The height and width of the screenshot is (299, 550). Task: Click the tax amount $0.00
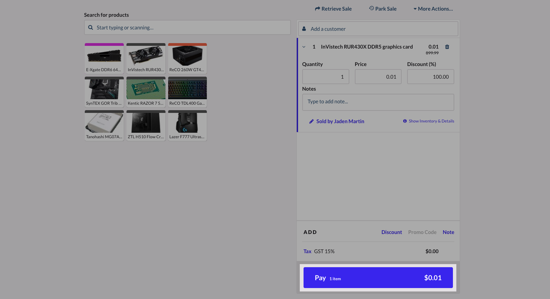click(432, 251)
